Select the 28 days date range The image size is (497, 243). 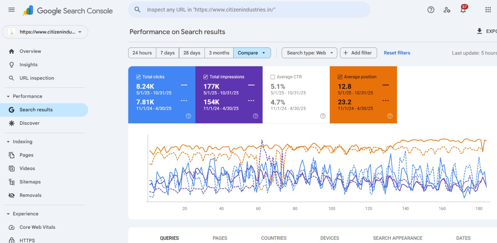(x=192, y=53)
